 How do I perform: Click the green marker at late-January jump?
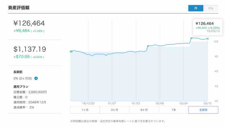click(x=148, y=46)
